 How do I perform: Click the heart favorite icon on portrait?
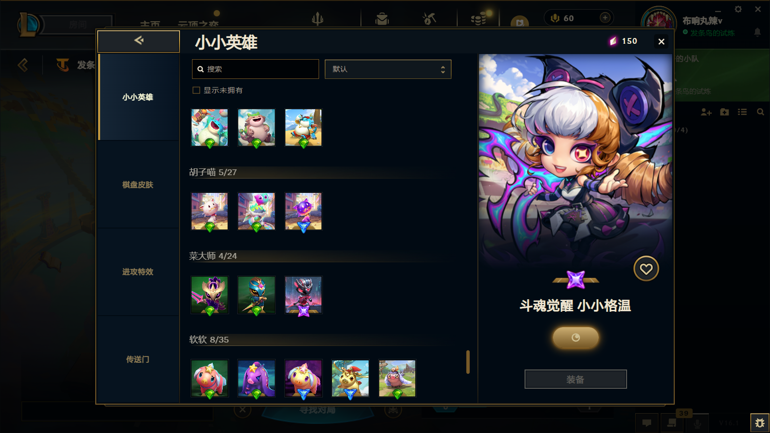[x=646, y=269]
